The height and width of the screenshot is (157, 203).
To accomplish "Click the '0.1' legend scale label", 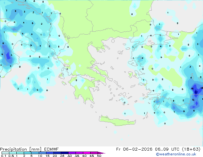I will 4,156.
